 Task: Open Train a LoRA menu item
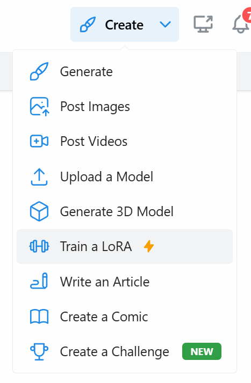(x=125, y=246)
